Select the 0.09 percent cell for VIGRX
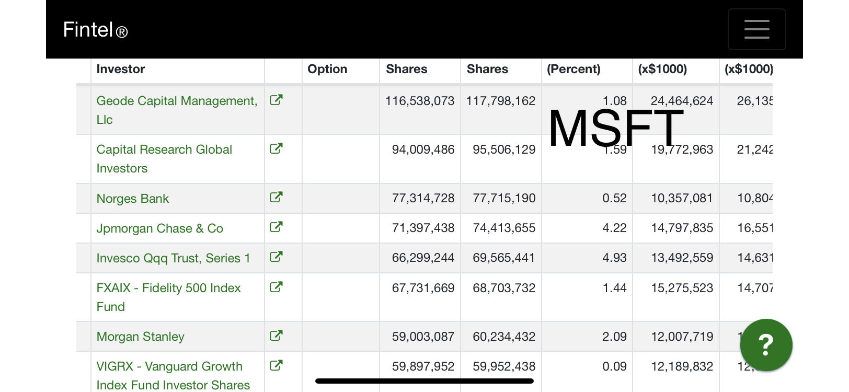849x392 pixels. click(614, 366)
